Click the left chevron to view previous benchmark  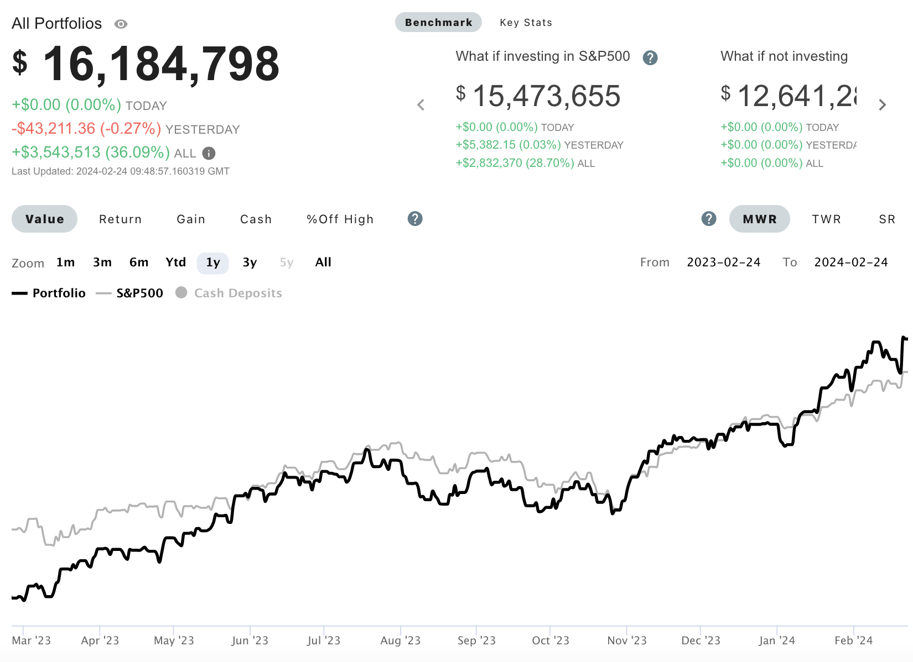point(421,104)
